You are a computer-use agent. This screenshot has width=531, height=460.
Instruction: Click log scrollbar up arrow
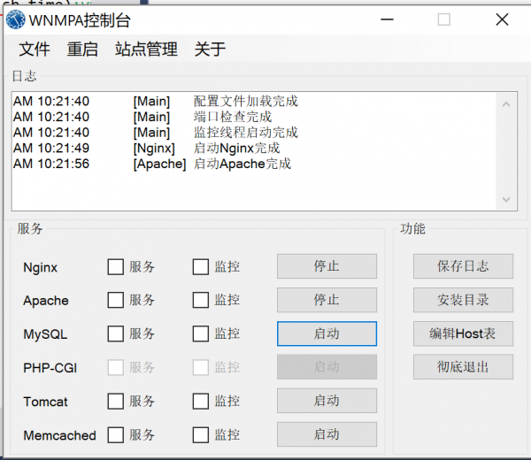click(x=506, y=104)
